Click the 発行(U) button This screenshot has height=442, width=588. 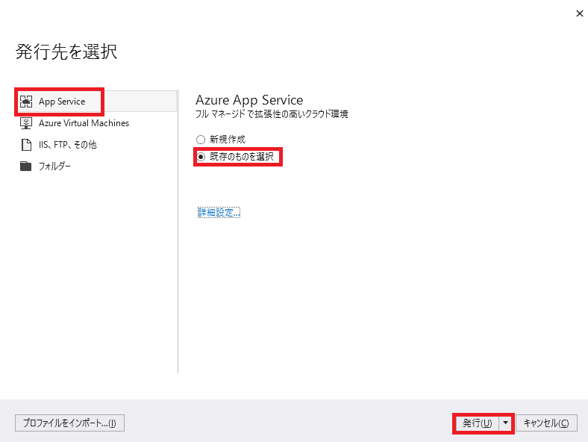tap(477, 423)
